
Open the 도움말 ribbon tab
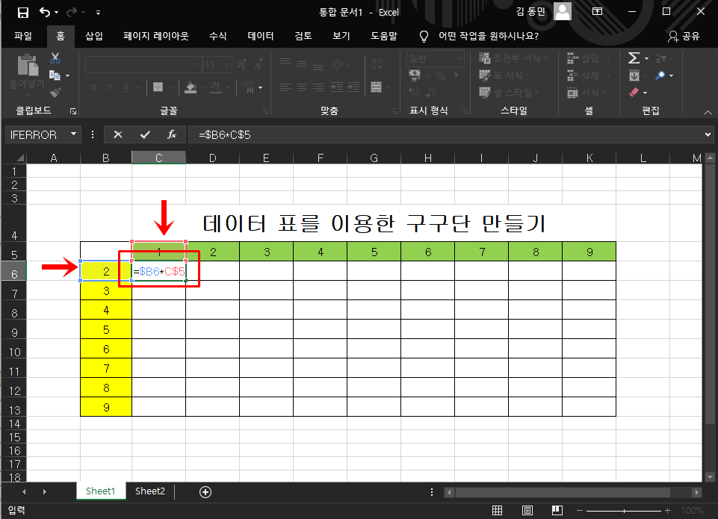point(384,36)
